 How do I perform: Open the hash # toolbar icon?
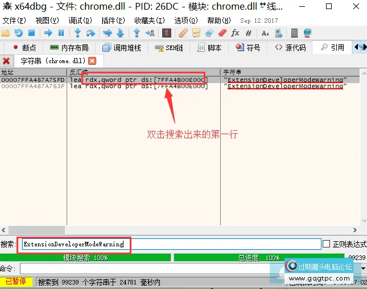coord(249,33)
